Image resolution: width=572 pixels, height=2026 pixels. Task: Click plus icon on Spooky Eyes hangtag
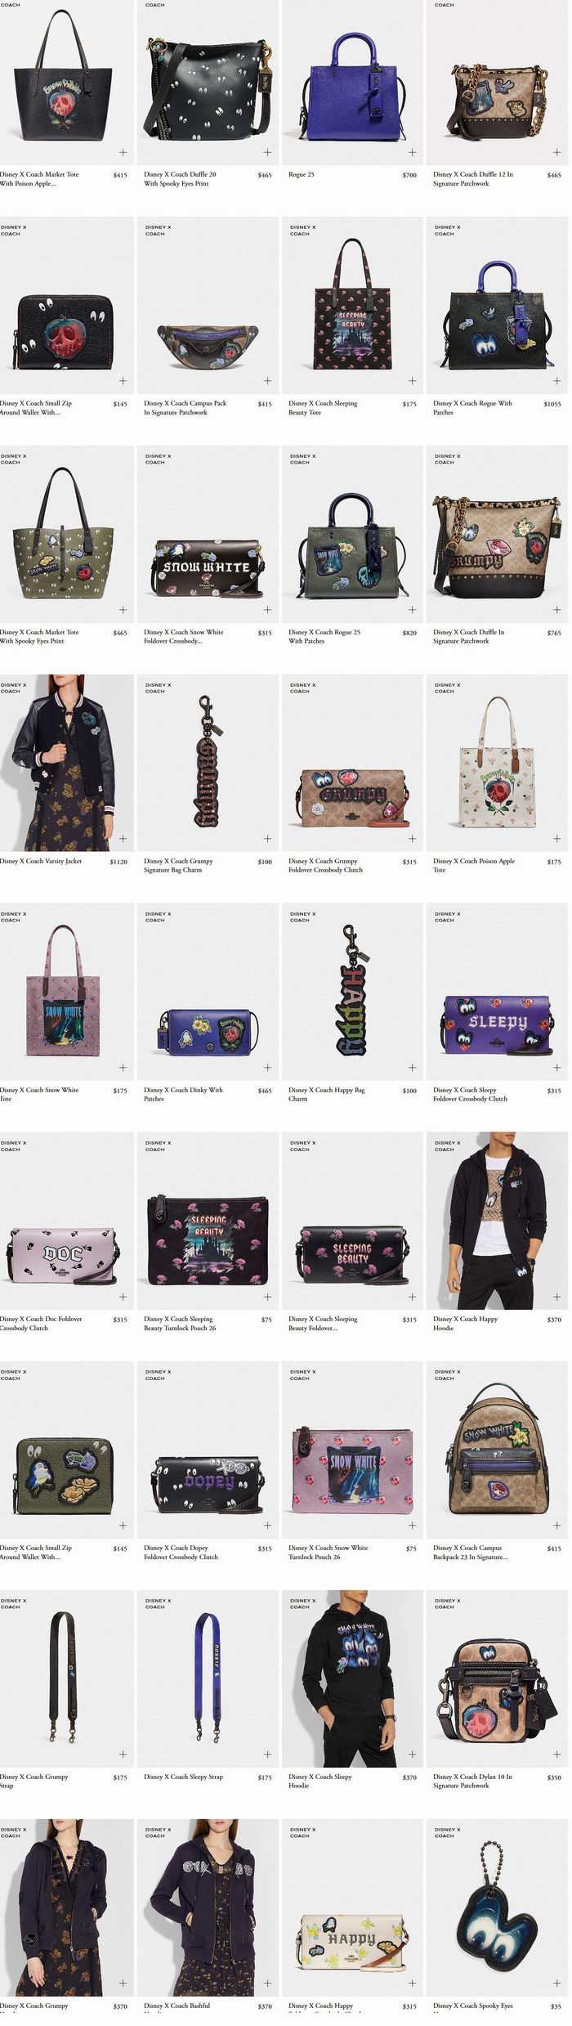[x=556, y=1983]
